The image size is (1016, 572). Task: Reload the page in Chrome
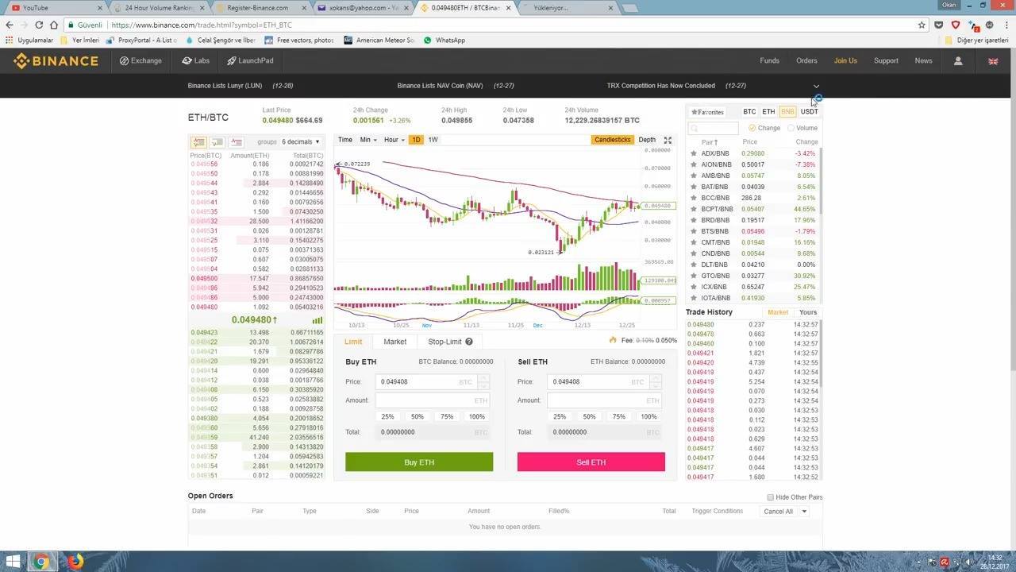tap(37, 25)
